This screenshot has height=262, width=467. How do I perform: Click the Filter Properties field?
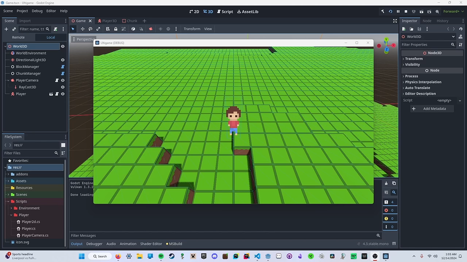pyautogui.click(x=428, y=45)
